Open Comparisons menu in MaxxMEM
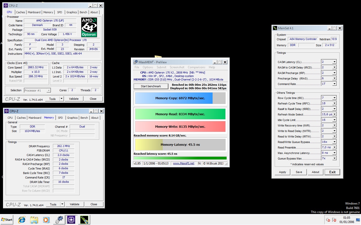Viewport: 361px width, 225px height. tap(197, 67)
